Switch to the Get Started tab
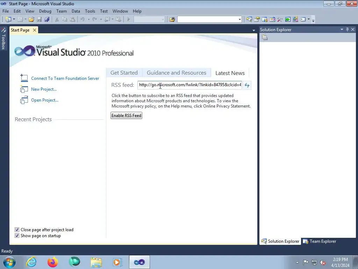The height and width of the screenshot is (269, 358). 124,73
